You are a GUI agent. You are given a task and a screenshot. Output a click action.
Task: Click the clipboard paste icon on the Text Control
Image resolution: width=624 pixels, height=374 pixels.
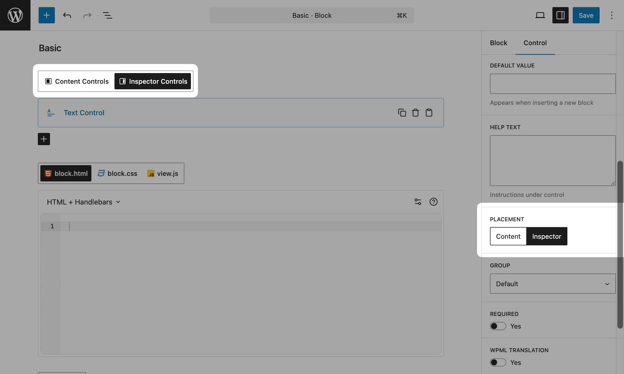tap(429, 113)
